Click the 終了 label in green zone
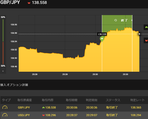148x119 pixels. point(124,20)
